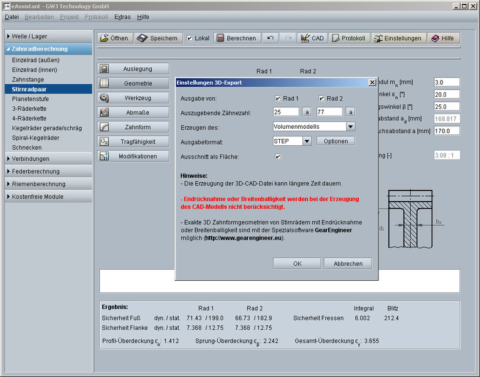Open CAD export from toolbar

[311, 38]
